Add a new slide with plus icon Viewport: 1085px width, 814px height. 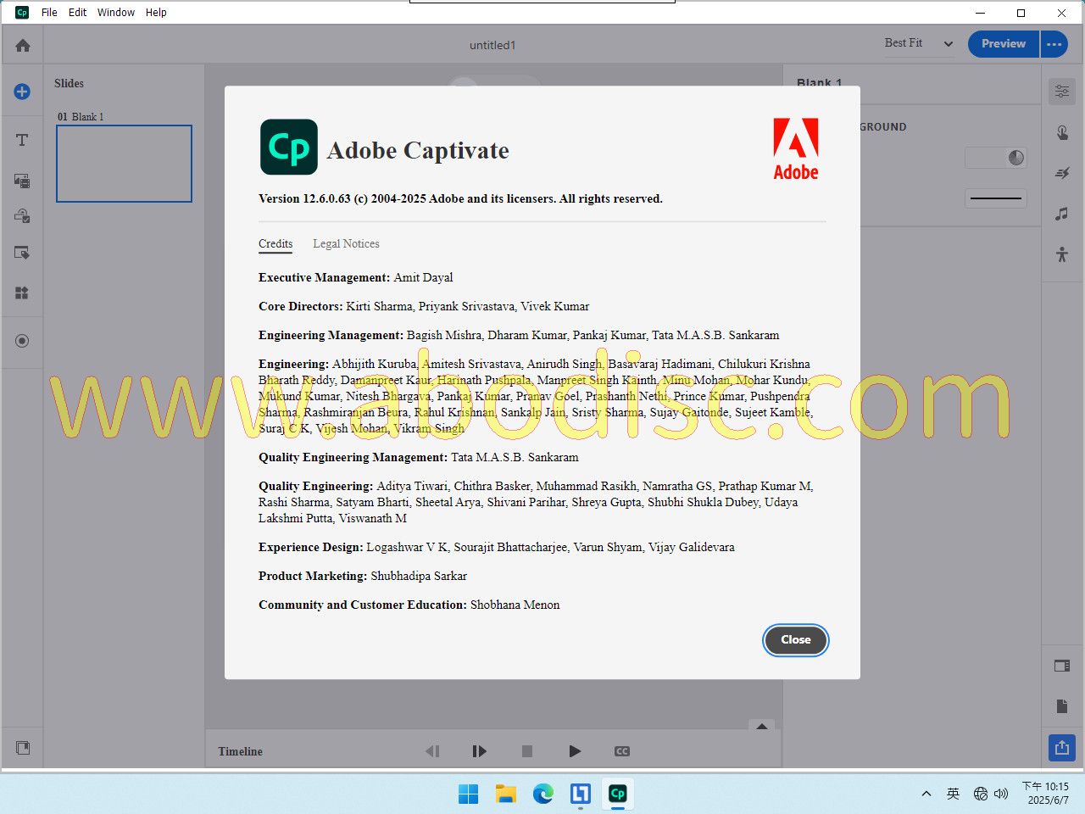coord(22,92)
